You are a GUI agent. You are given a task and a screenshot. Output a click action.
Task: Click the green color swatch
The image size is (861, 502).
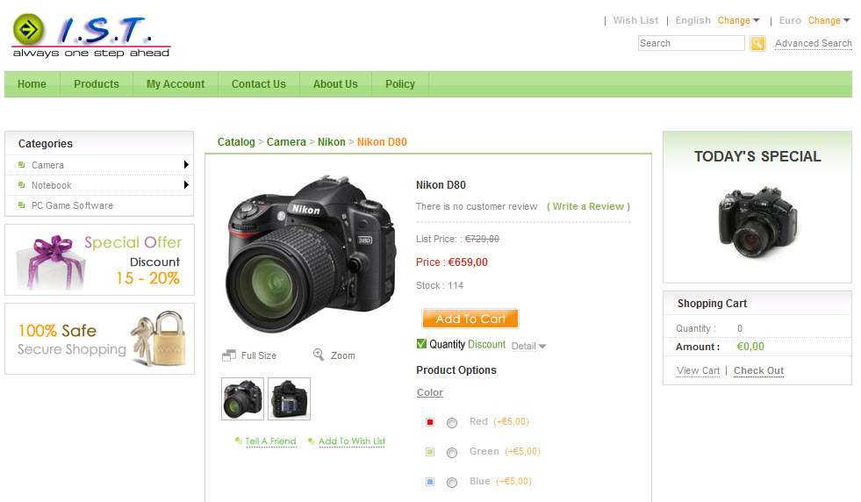pyautogui.click(x=430, y=452)
